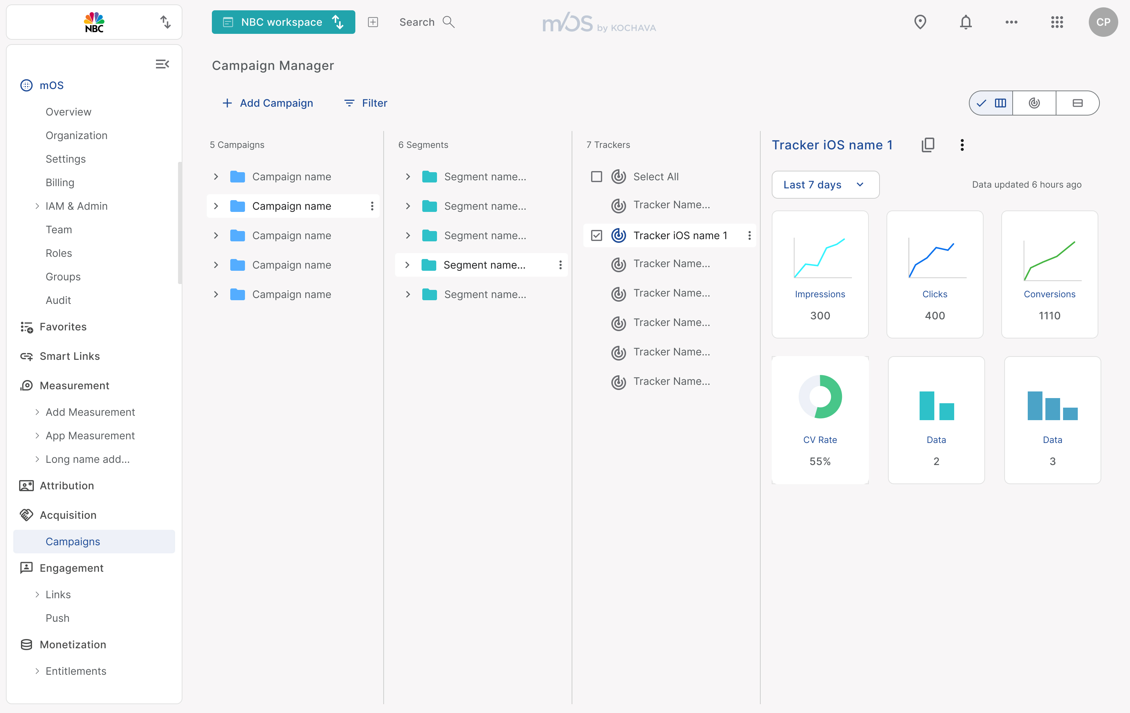
Task: Open Smart Links in sidebar
Action: 70,356
